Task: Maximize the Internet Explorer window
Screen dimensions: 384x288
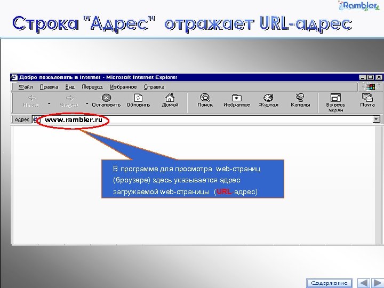Action: 370,77
